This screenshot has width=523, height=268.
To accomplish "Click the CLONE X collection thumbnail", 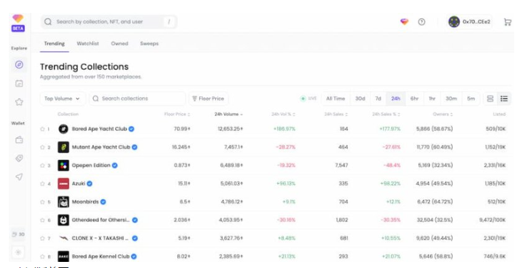I will pyautogui.click(x=63, y=238).
